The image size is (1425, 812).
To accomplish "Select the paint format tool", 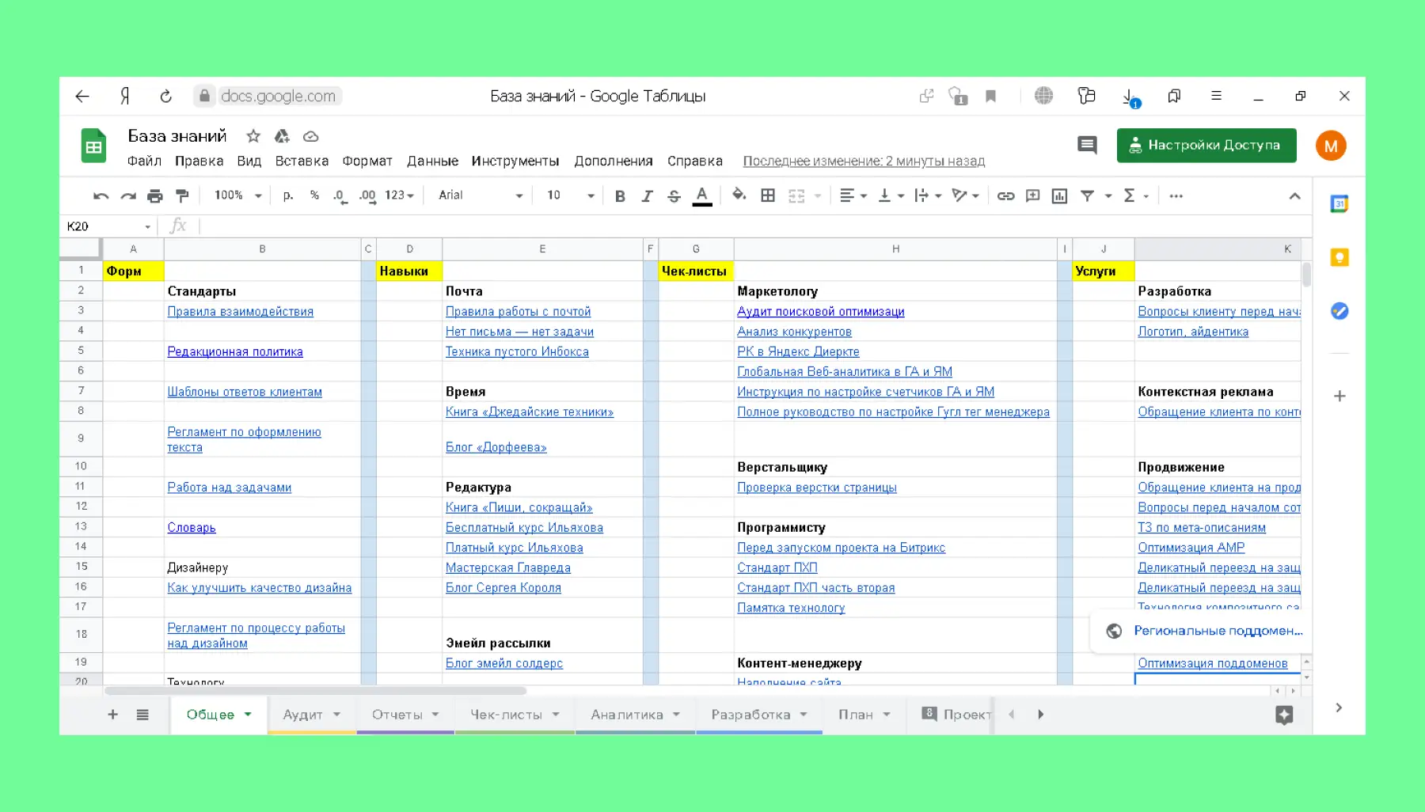I will (x=182, y=195).
